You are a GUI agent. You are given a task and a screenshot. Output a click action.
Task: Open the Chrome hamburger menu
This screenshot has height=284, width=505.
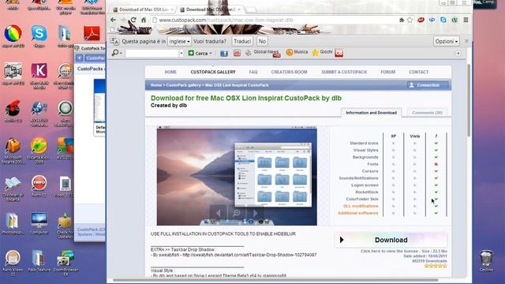tap(466, 20)
